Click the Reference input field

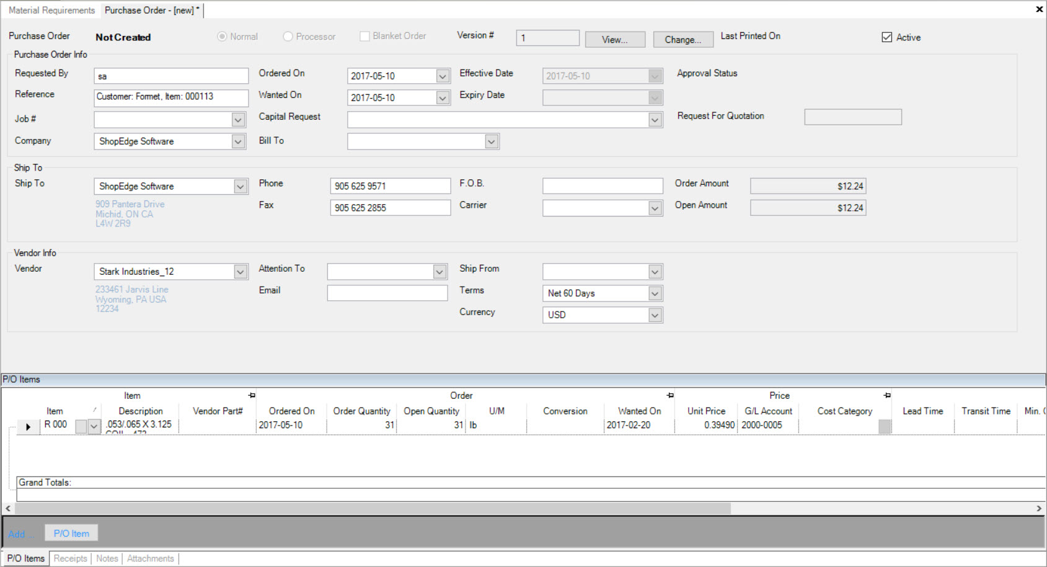171,97
